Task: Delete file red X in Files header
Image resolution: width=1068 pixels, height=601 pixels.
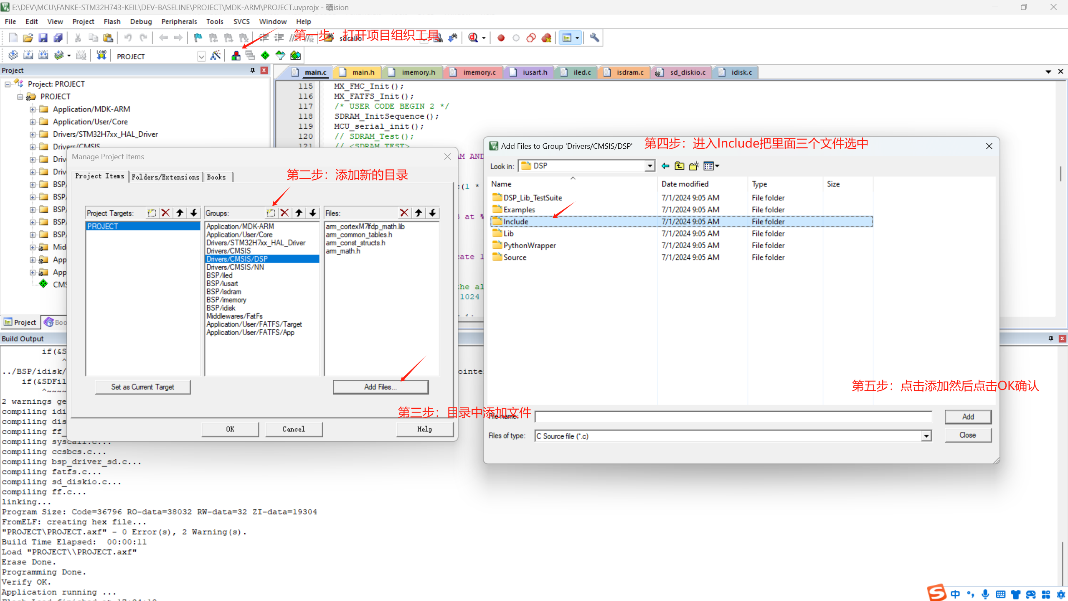Action: 404,213
